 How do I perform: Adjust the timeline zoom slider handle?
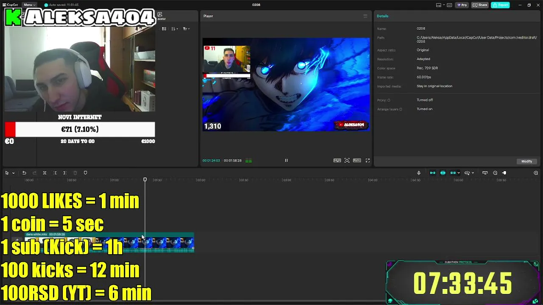coord(504,173)
